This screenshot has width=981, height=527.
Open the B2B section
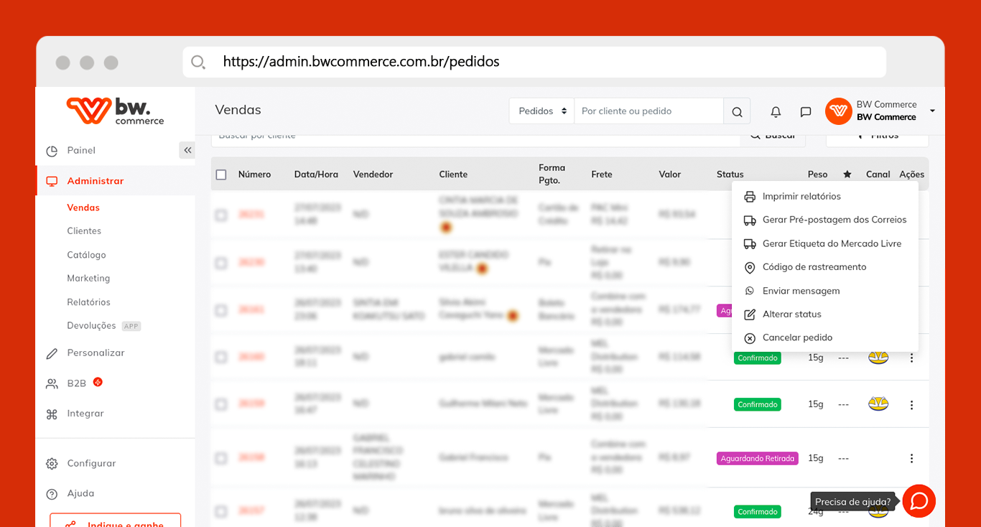tap(76, 383)
